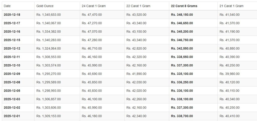Click the Rs. 345,200.00 cell
The image size is (257, 121).
point(182,32)
